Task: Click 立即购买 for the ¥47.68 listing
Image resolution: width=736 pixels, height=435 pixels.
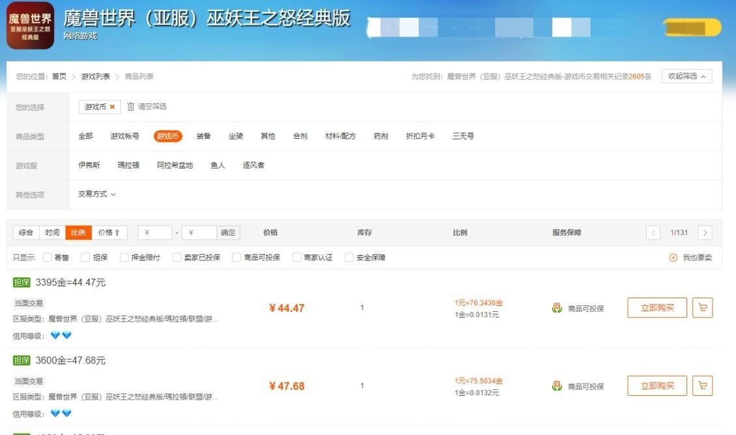Action: pos(657,386)
